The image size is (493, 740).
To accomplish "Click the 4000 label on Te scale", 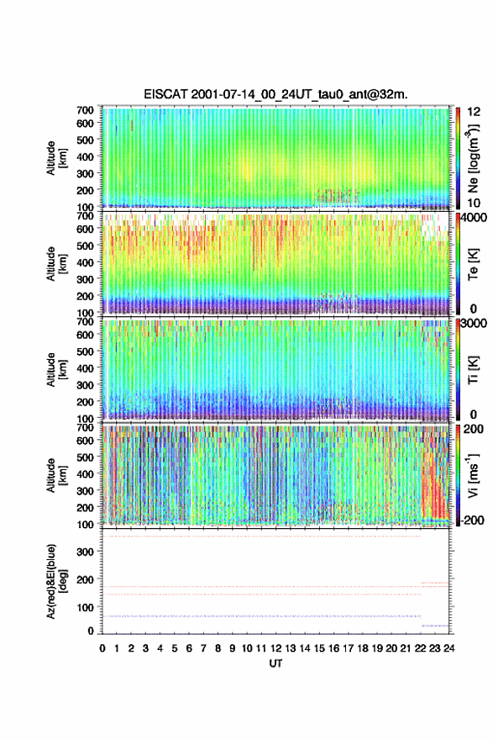I will (475, 218).
